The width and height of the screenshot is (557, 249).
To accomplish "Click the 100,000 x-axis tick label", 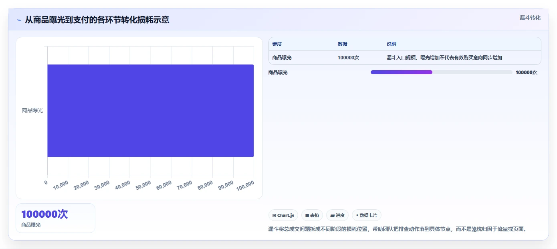I will point(246,186).
